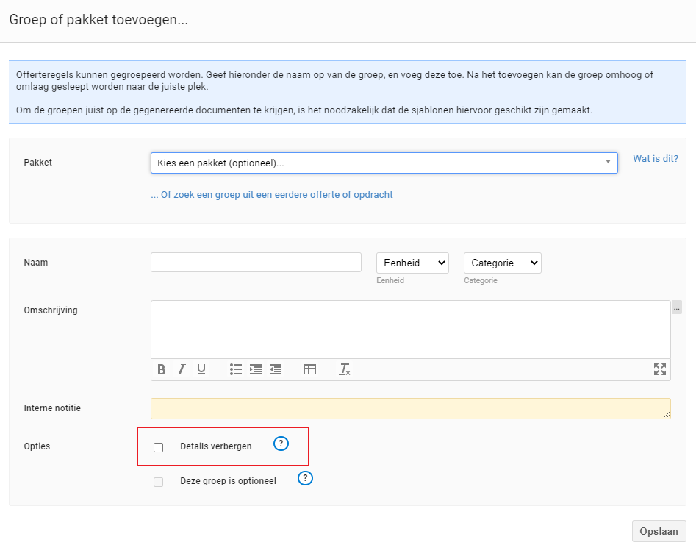The width and height of the screenshot is (696, 548).
Task: Expand description editor to fullscreen
Action: point(659,369)
